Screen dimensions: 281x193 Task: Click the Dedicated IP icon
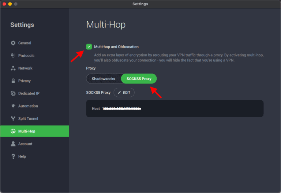coord(13,93)
